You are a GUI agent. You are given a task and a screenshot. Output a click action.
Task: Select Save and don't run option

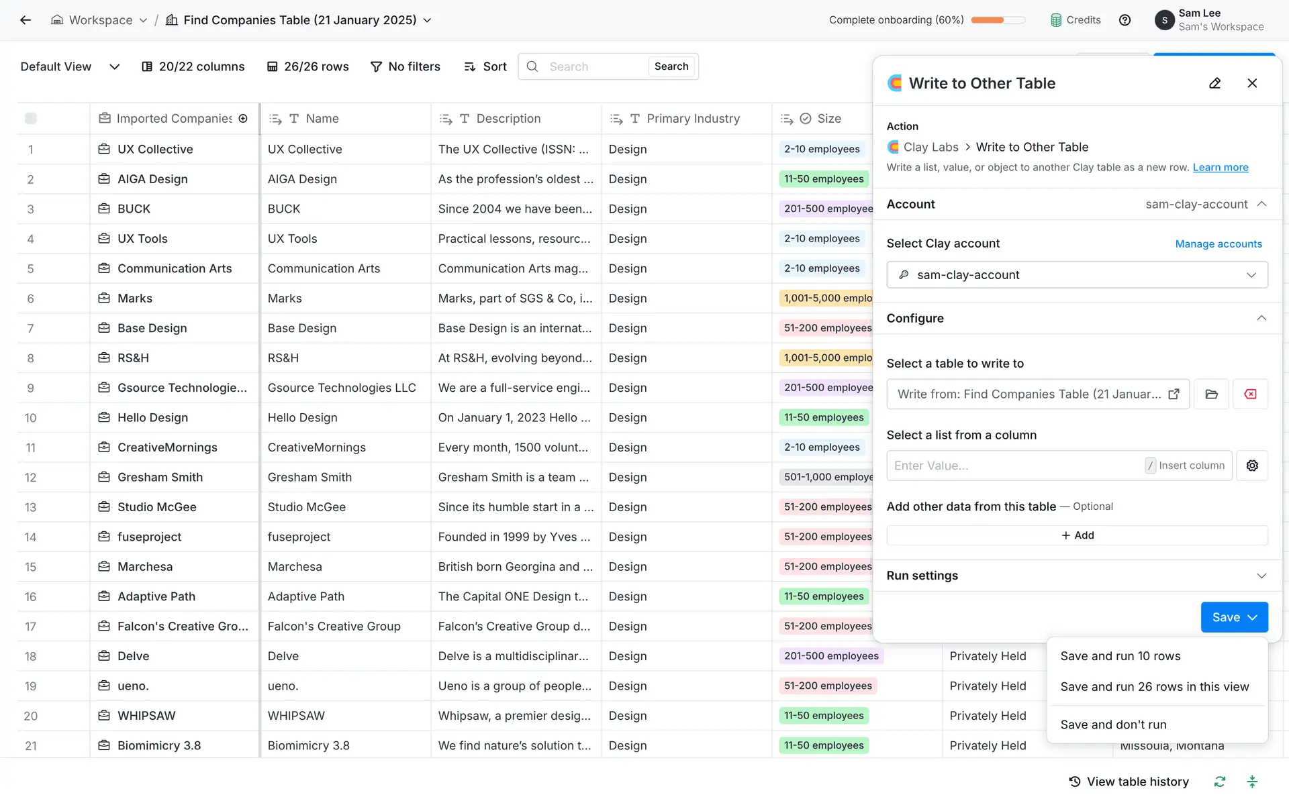click(1113, 724)
